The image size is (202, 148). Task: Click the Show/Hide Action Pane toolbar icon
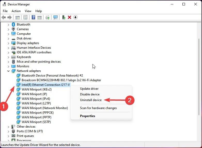40,17
